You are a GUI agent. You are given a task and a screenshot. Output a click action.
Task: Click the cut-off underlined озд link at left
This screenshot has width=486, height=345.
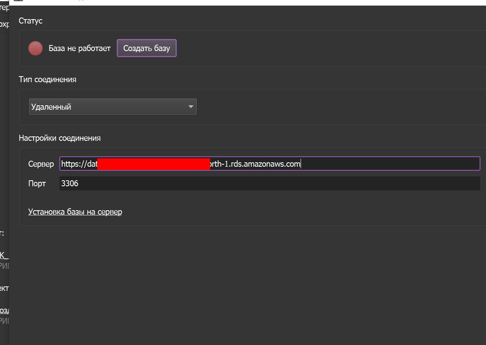(x=4, y=310)
